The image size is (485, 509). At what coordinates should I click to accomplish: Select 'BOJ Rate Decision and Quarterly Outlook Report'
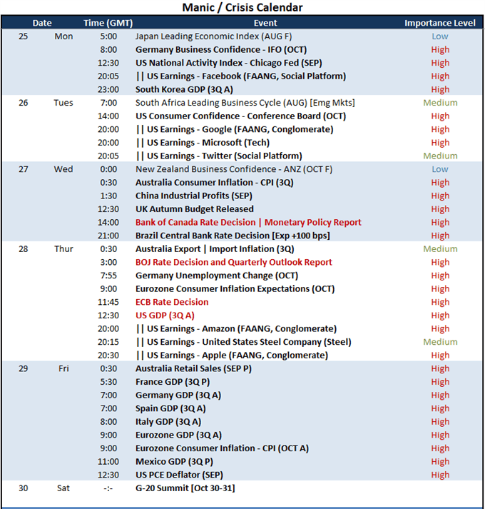[x=233, y=263]
